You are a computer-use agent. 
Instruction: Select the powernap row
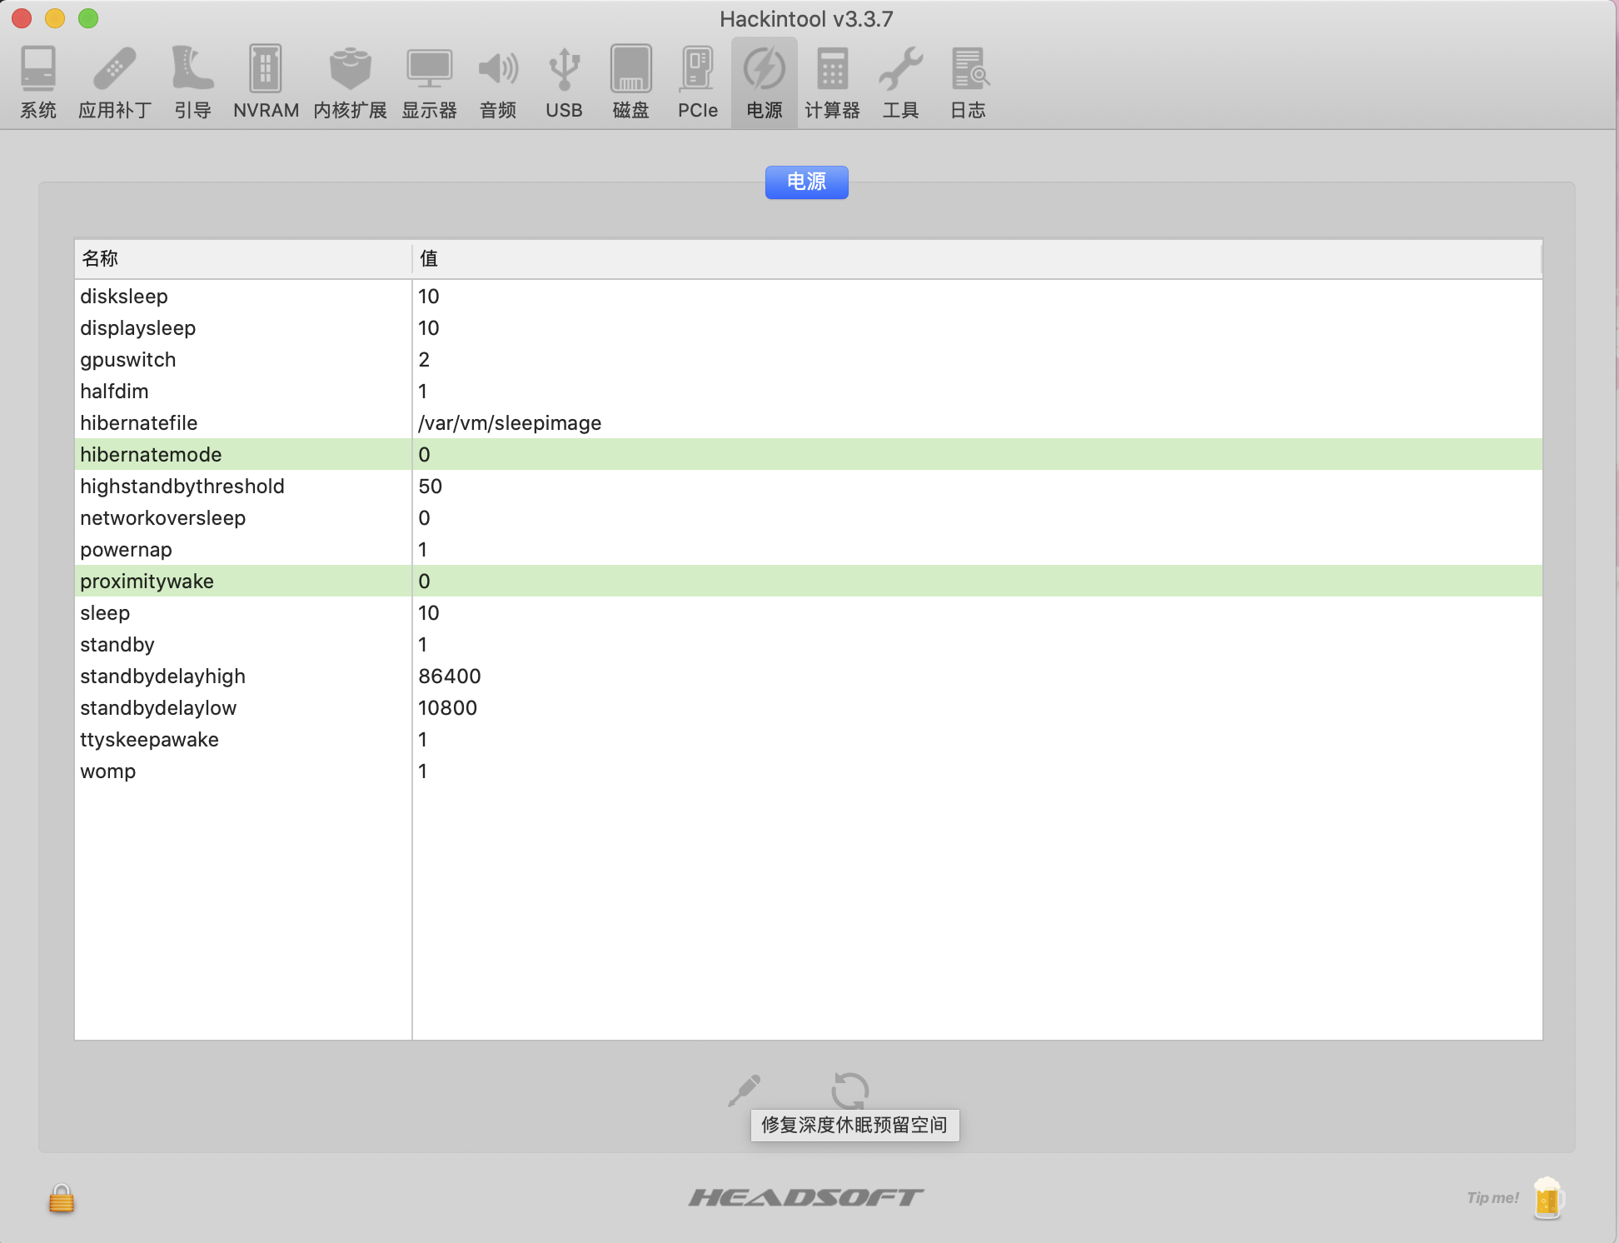(808, 549)
